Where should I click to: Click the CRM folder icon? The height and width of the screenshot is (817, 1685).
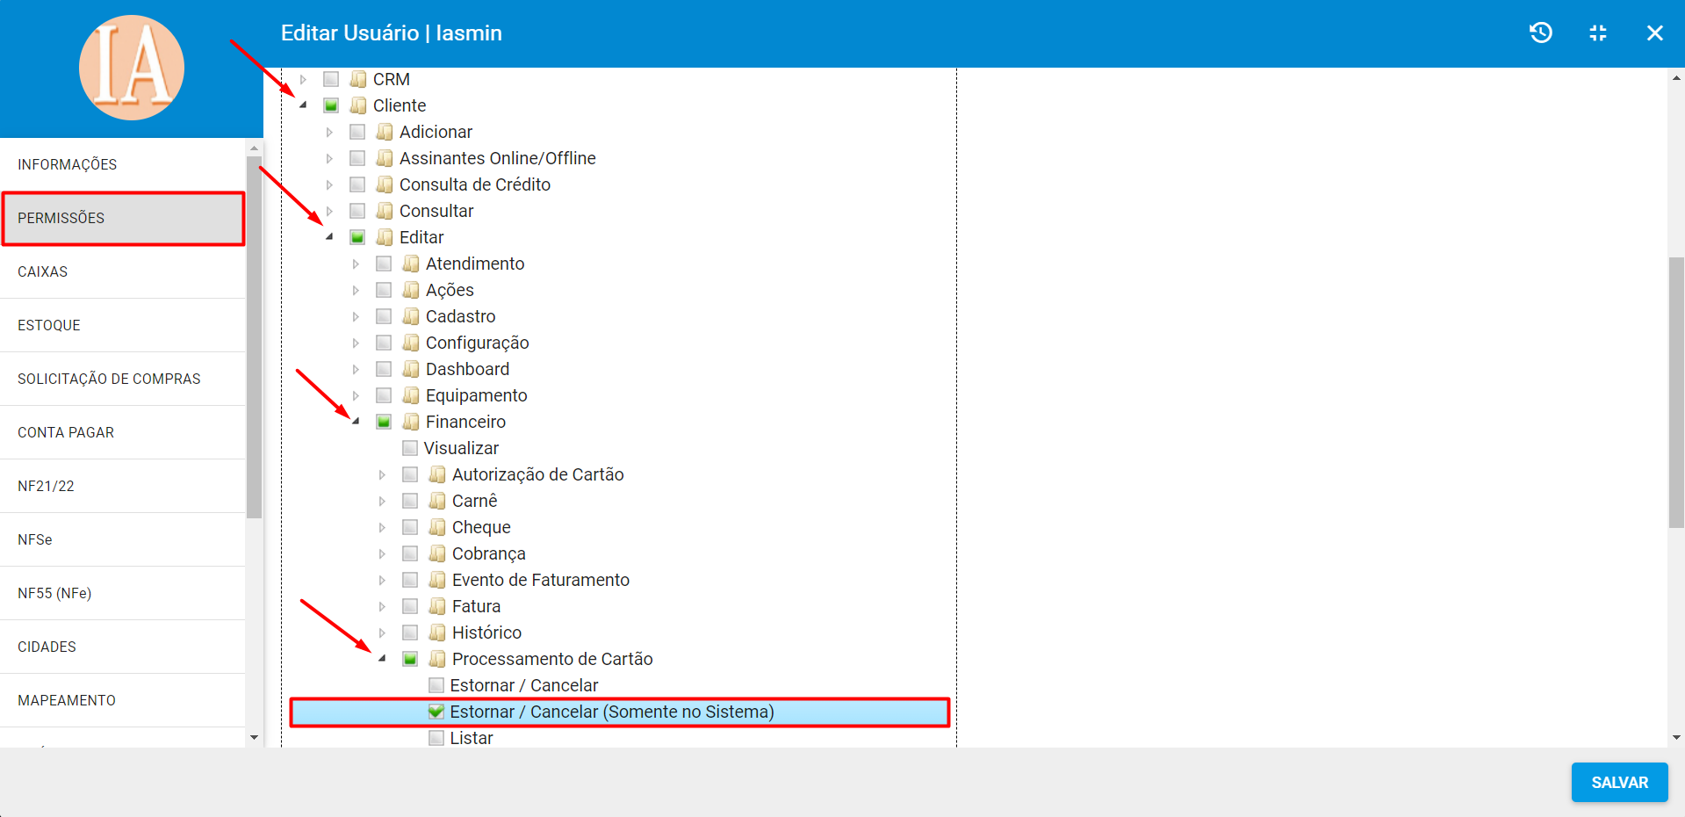tap(358, 79)
